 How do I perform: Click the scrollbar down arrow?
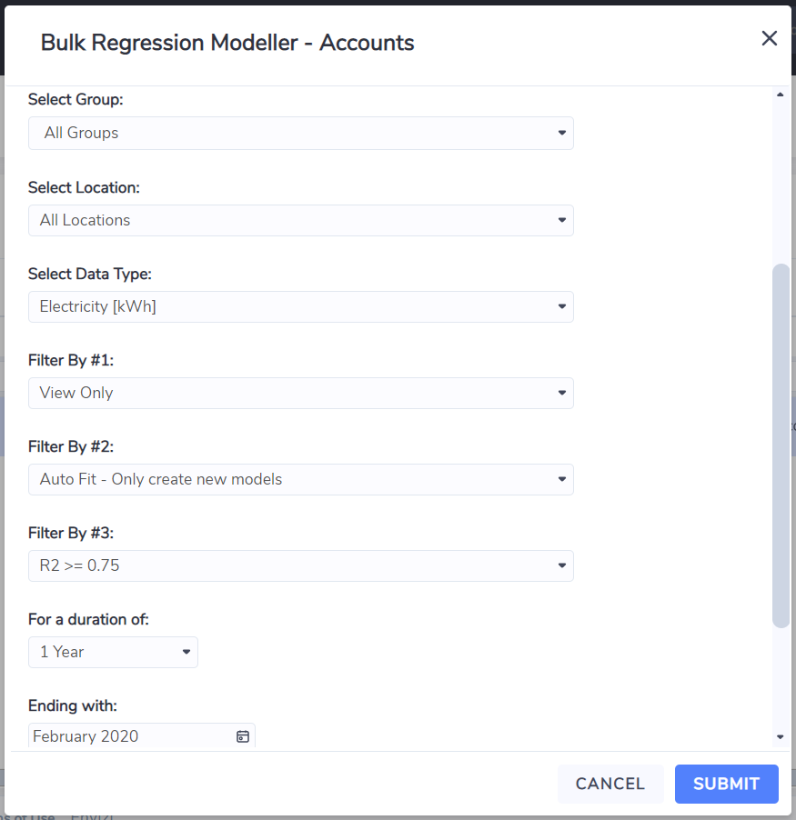pyautogui.click(x=781, y=737)
